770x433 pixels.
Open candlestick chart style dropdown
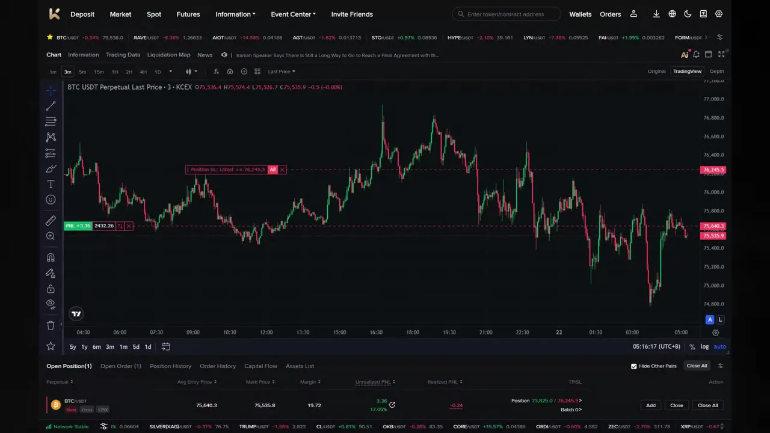pyautogui.click(x=191, y=72)
